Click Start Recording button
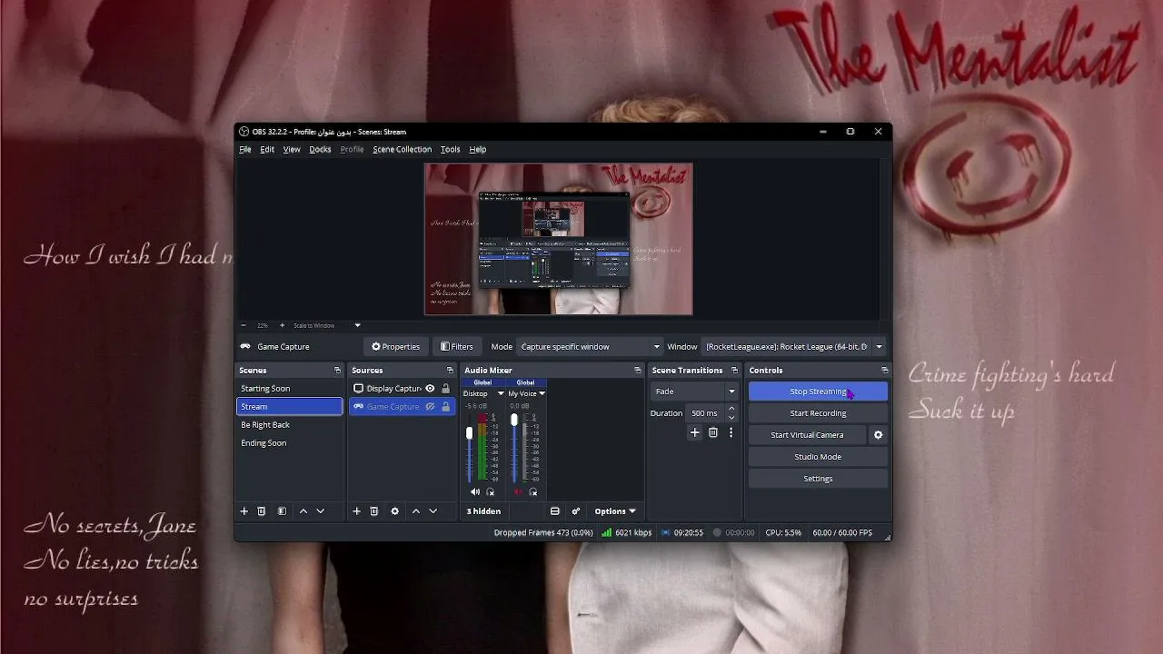Viewport: 1163px width, 654px height. 818,413
